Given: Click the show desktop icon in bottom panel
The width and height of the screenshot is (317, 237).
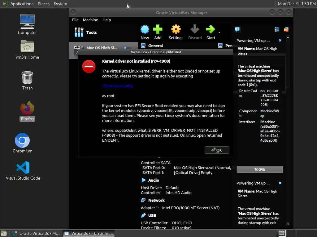Looking at the screenshot, I should point(4,233).
